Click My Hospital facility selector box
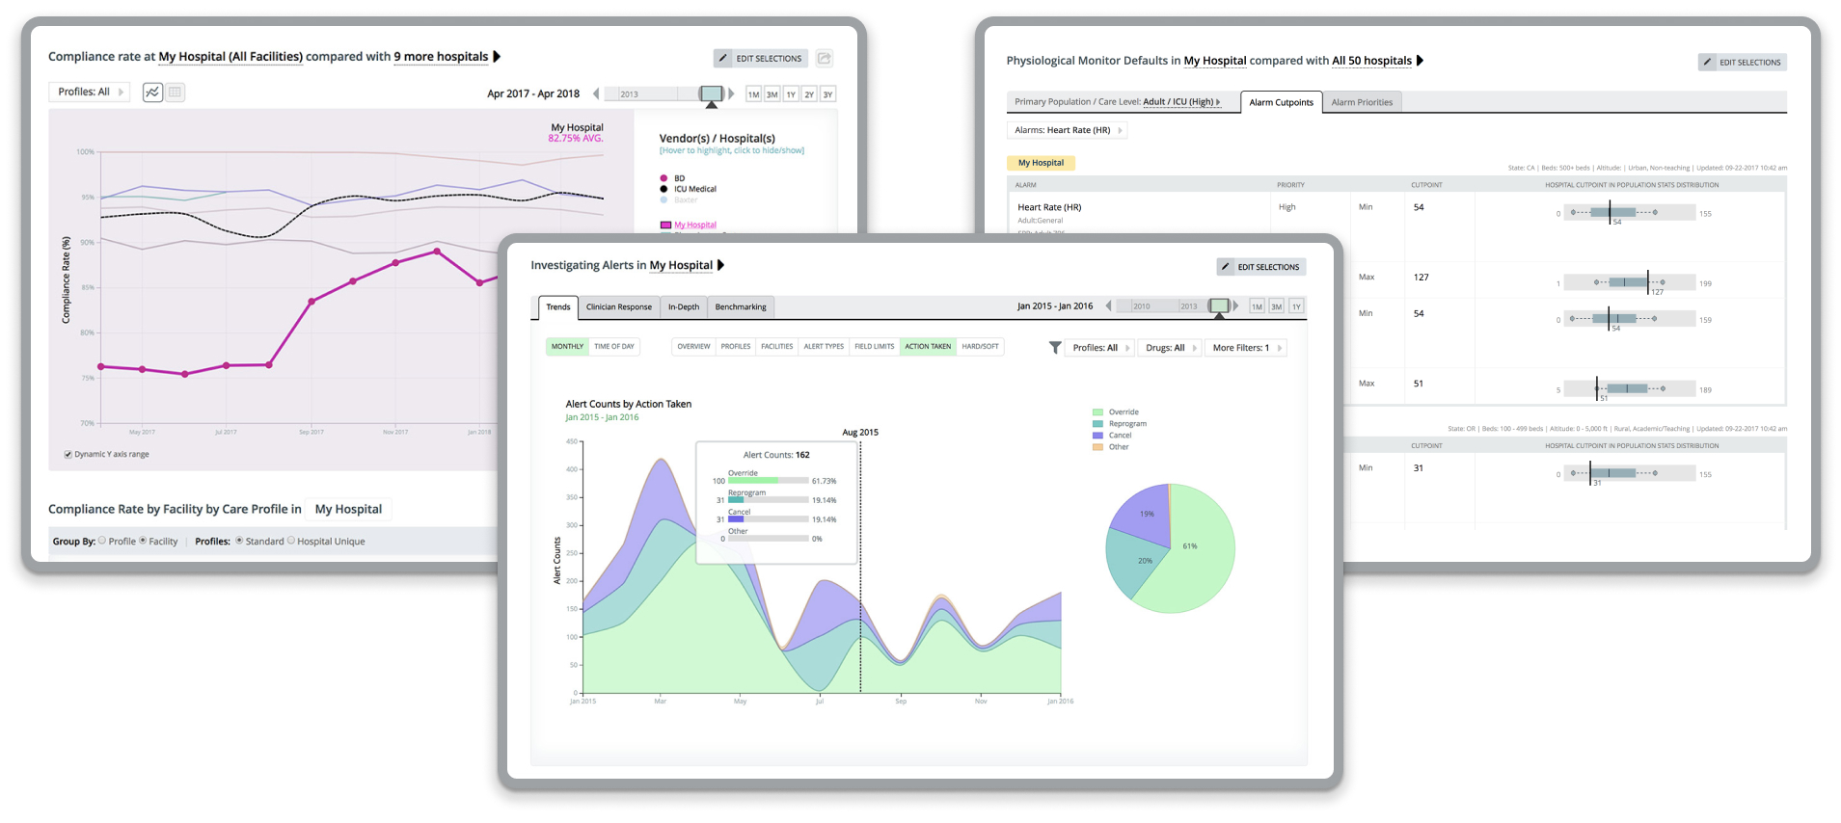 coord(348,510)
